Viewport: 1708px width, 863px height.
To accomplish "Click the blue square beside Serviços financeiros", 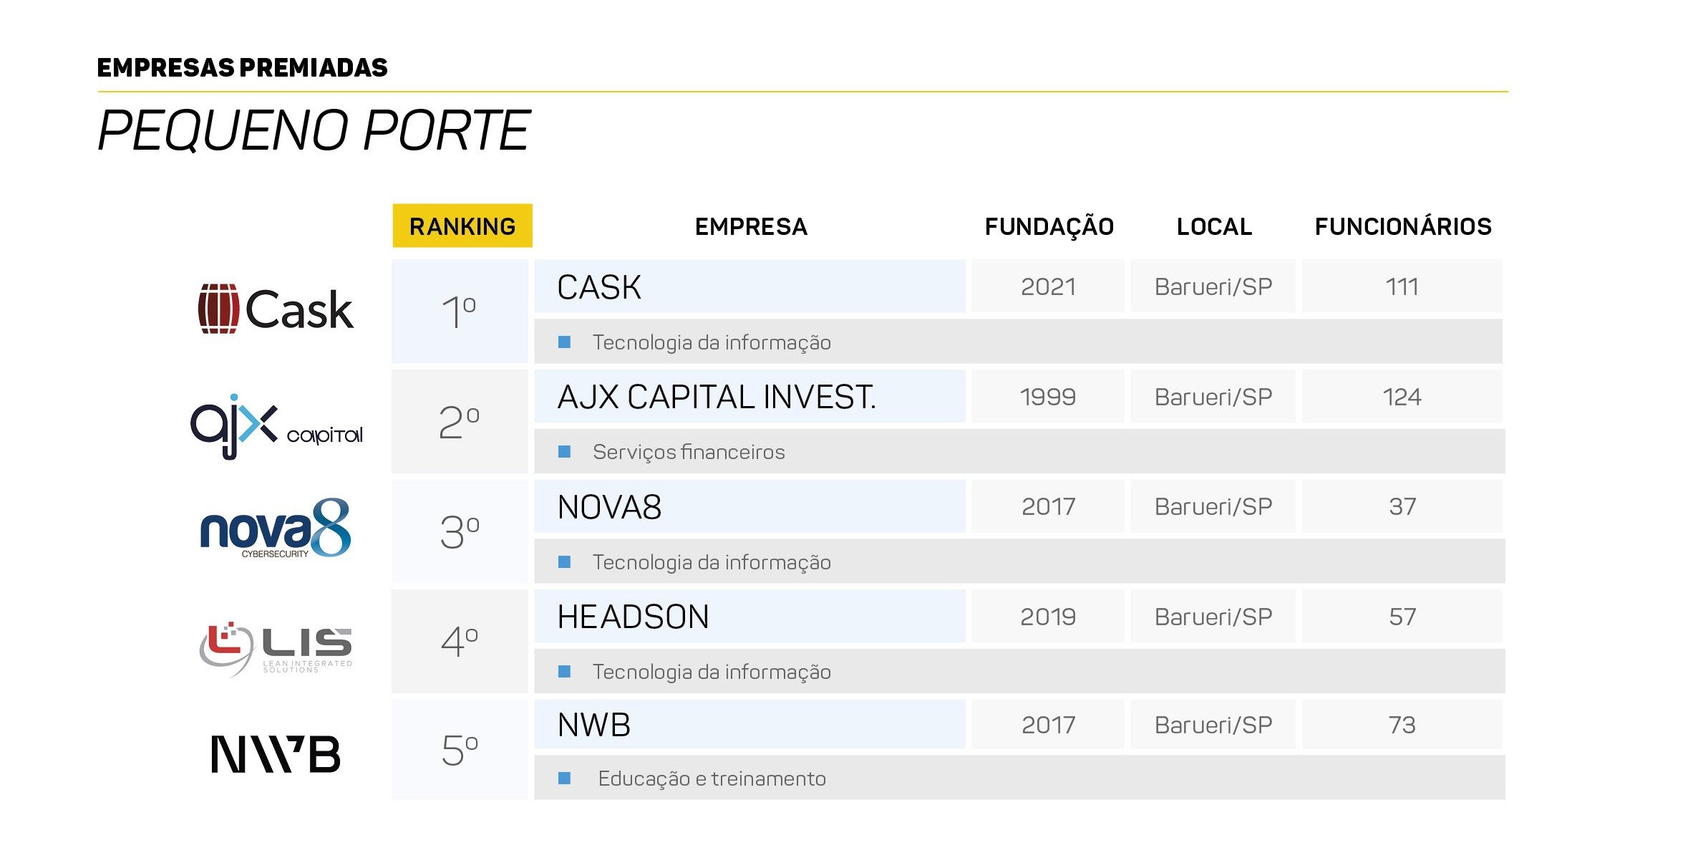I will 564,452.
